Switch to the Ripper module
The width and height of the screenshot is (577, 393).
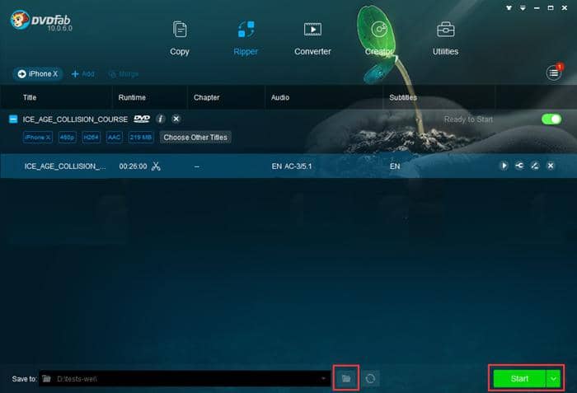[x=246, y=38]
